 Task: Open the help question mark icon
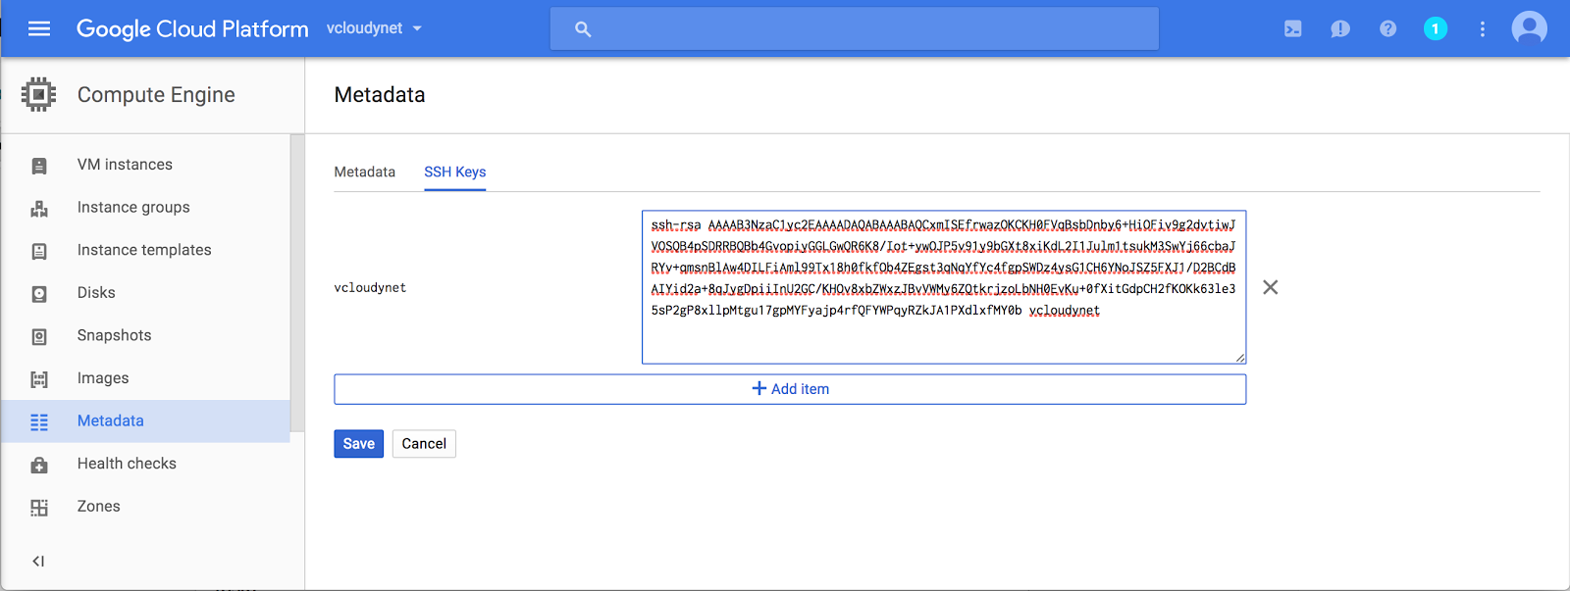(x=1387, y=29)
